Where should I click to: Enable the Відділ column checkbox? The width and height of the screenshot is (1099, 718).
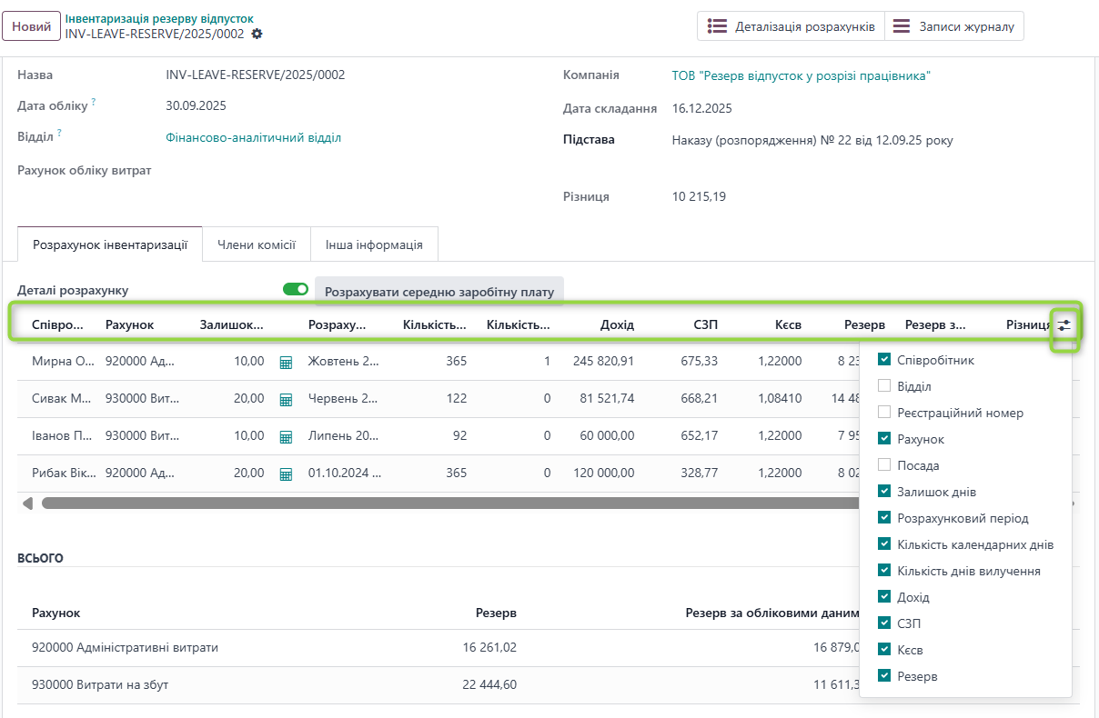click(884, 386)
